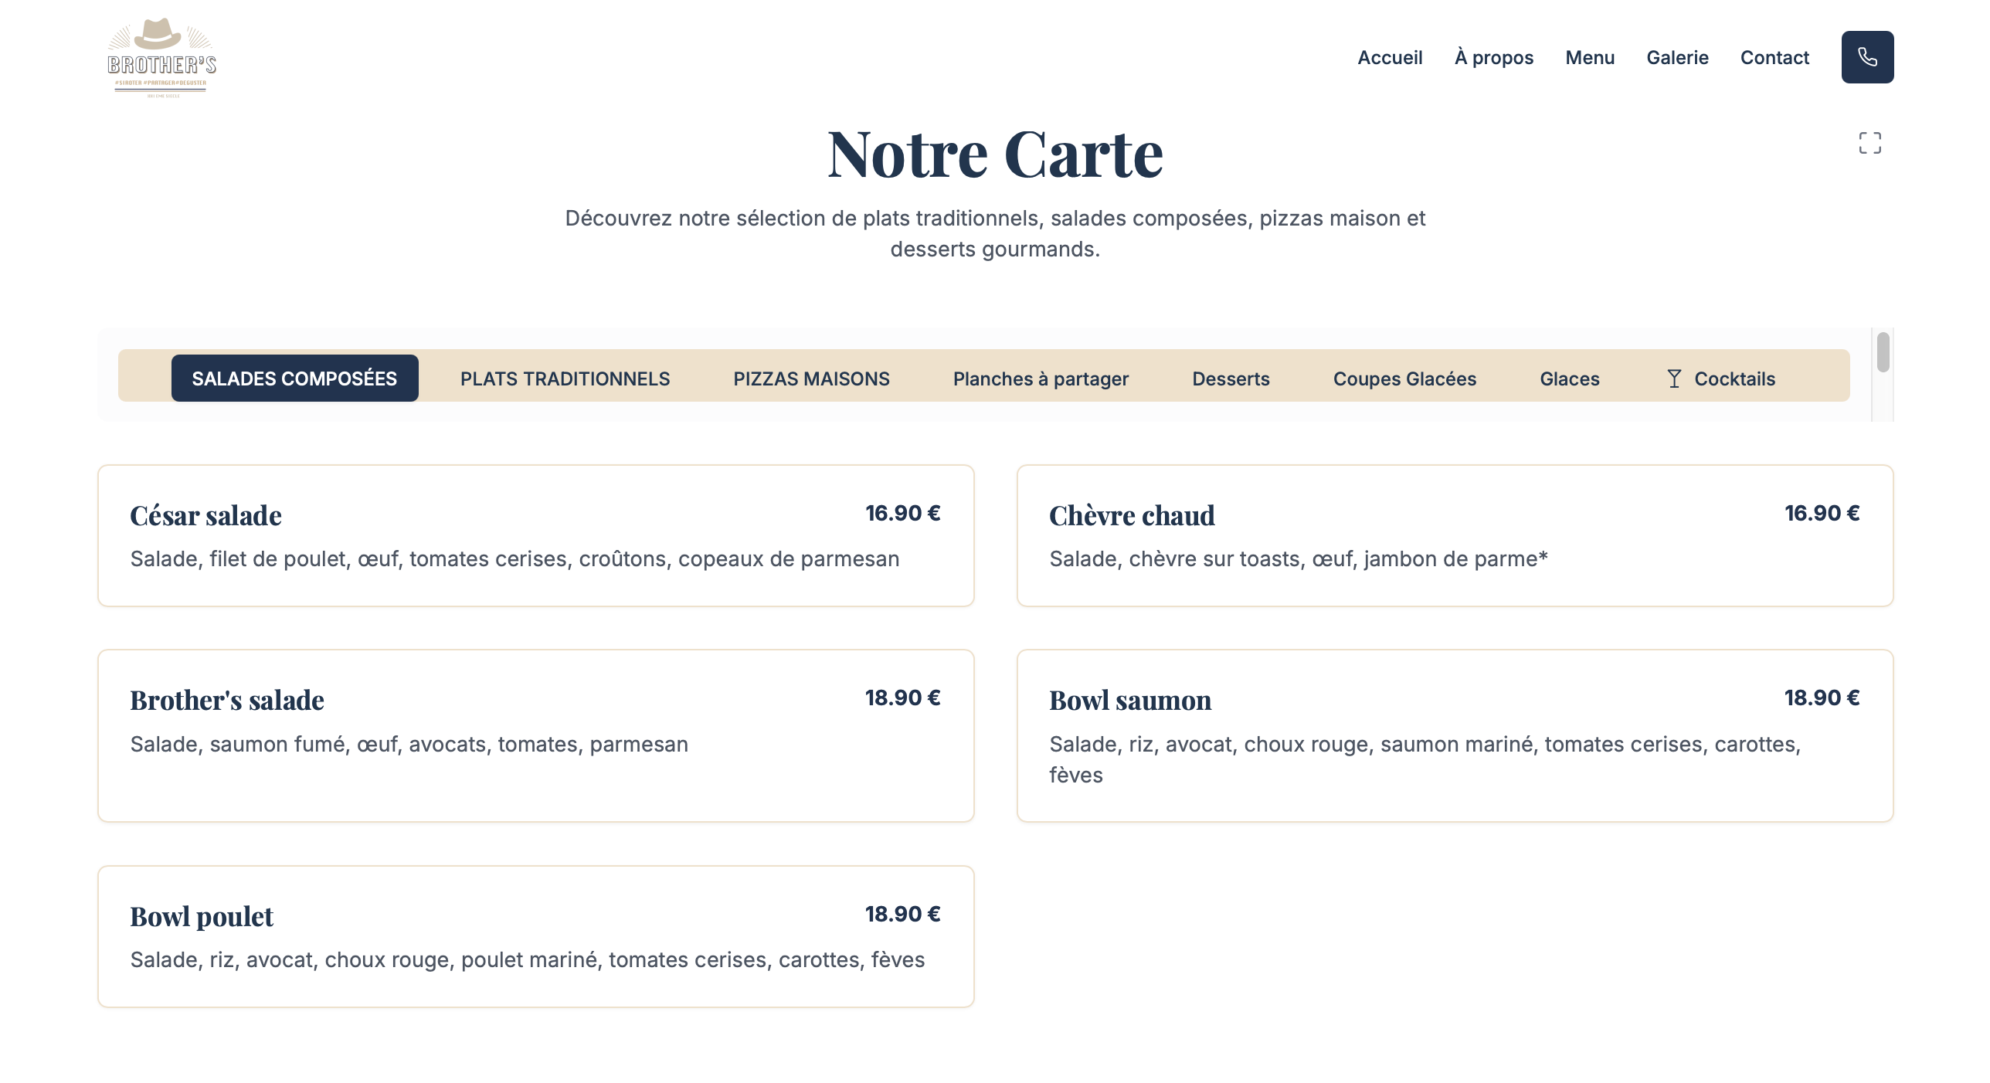Click the phone call icon button

point(1866,57)
